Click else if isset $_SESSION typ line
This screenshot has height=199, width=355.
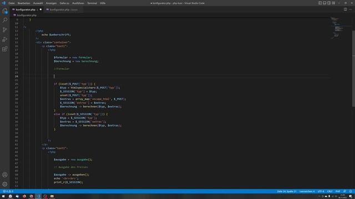pos(81,114)
